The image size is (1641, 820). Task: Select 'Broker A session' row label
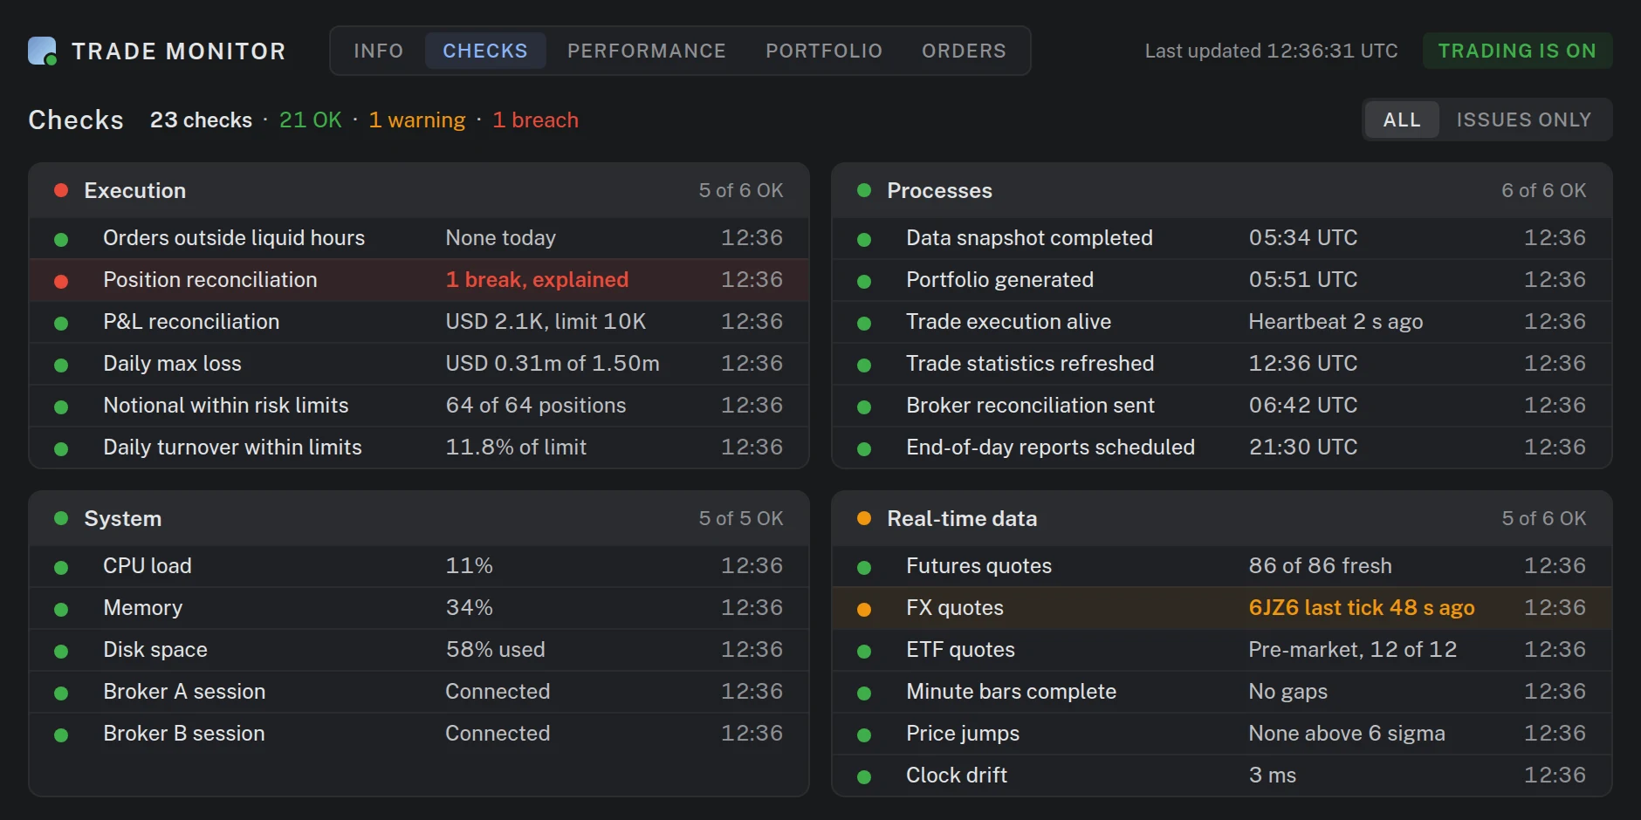click(184, 692)
